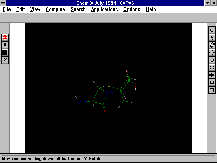Screen dimensions: 217x163
Task: Pick the four-way move translate tool
Action: [212, 60]
